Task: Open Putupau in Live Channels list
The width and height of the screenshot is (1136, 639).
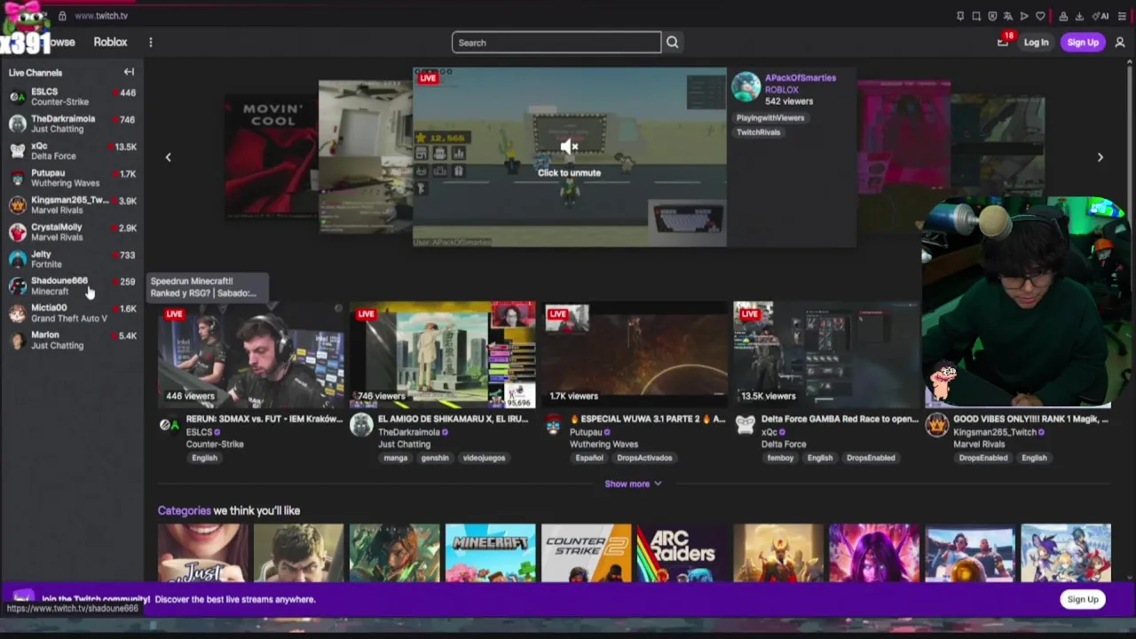Action: click(x=73, y=177)
